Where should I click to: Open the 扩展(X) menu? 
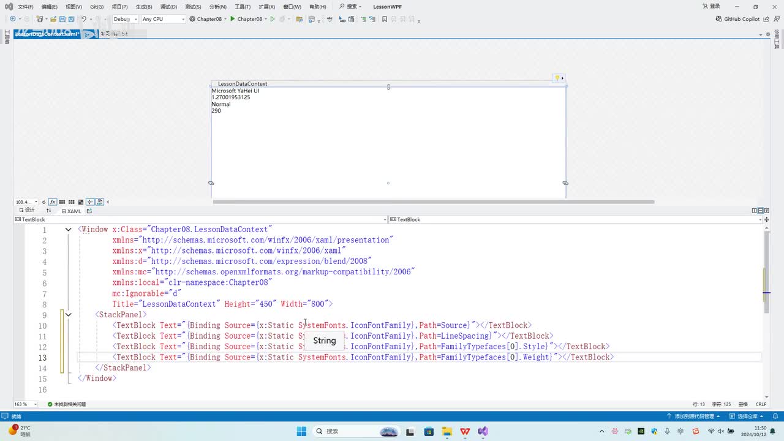click(266, 7)
